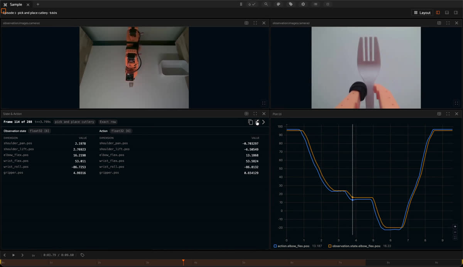
Task: Open the search tool in top toolbar
Action: point(266,4)
